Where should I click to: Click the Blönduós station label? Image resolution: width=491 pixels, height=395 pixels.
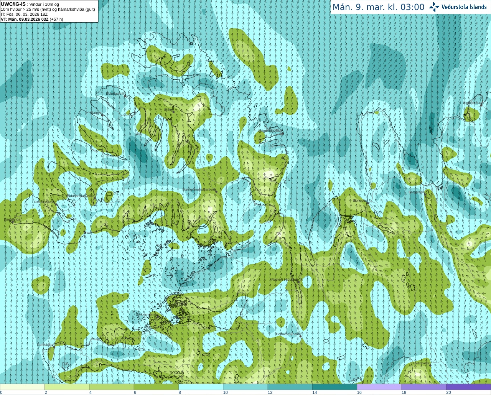pyautogui.click(x=360, y=201)
